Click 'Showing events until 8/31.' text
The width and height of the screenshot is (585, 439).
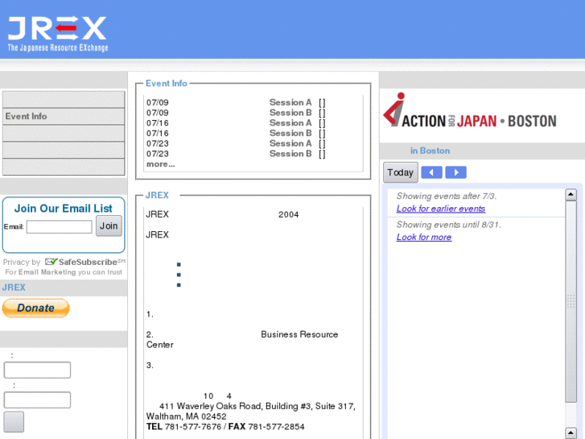pyautogui.click(x=448, y=224)
